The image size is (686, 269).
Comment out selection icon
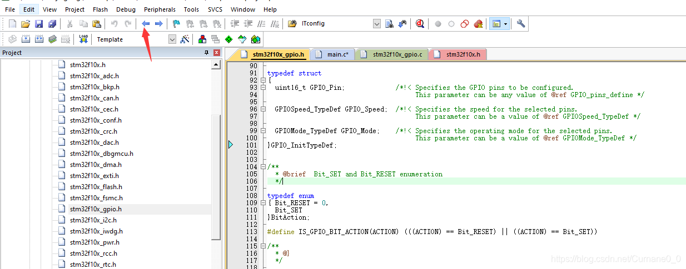point(261,24)
